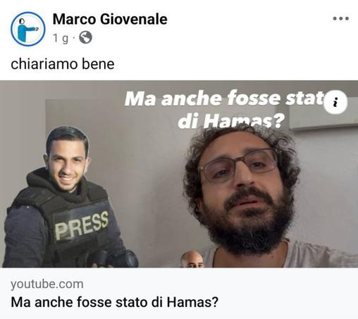The width and height of the screenshot is (358, 319).
Task: Click the globe public audience icon
Action: [85, 37]
